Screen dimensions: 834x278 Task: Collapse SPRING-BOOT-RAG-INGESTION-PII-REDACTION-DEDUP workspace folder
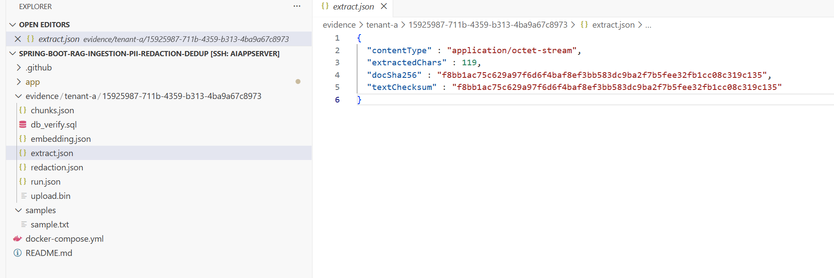coord(13,54)
